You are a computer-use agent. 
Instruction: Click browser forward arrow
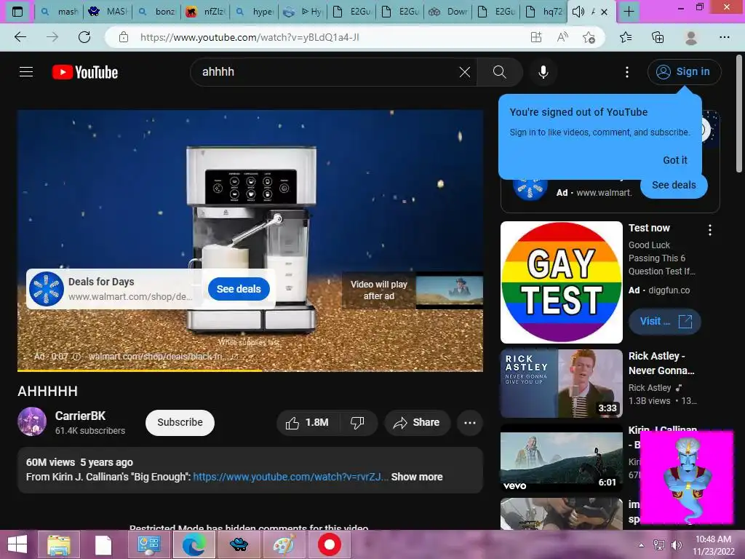tap(52, 37)
